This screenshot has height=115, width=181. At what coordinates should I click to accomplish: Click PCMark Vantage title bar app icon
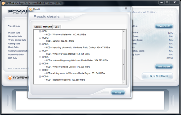pos(3,3)
